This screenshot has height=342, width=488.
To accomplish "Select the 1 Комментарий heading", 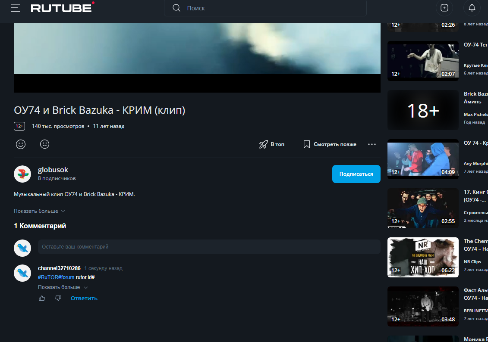I will coord(40,226).
